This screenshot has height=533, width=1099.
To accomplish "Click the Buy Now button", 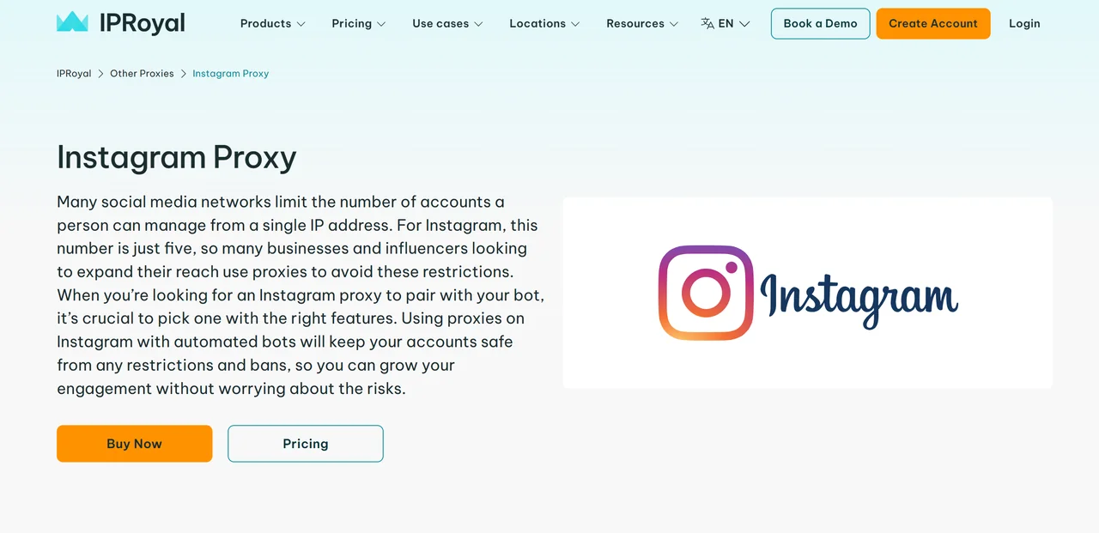I will tap(134, 443).
